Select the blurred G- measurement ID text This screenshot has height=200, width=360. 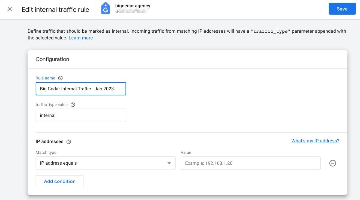[x=132, y=12]
